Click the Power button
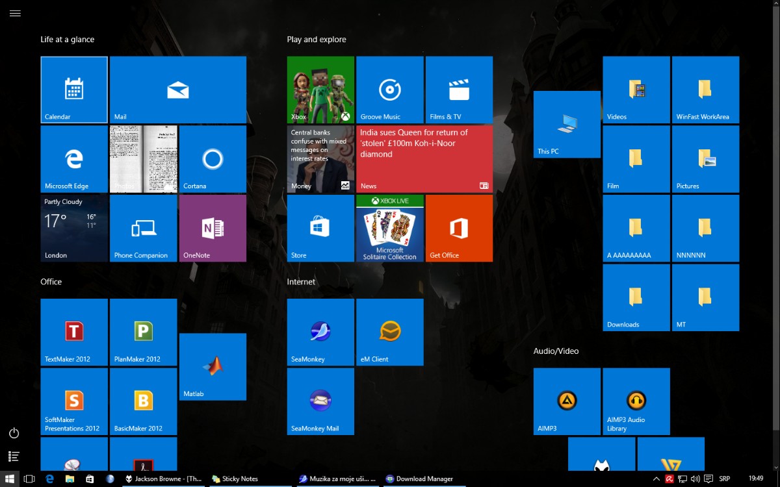The width and height of the screenshot is (780, 487). pos(14,433)
